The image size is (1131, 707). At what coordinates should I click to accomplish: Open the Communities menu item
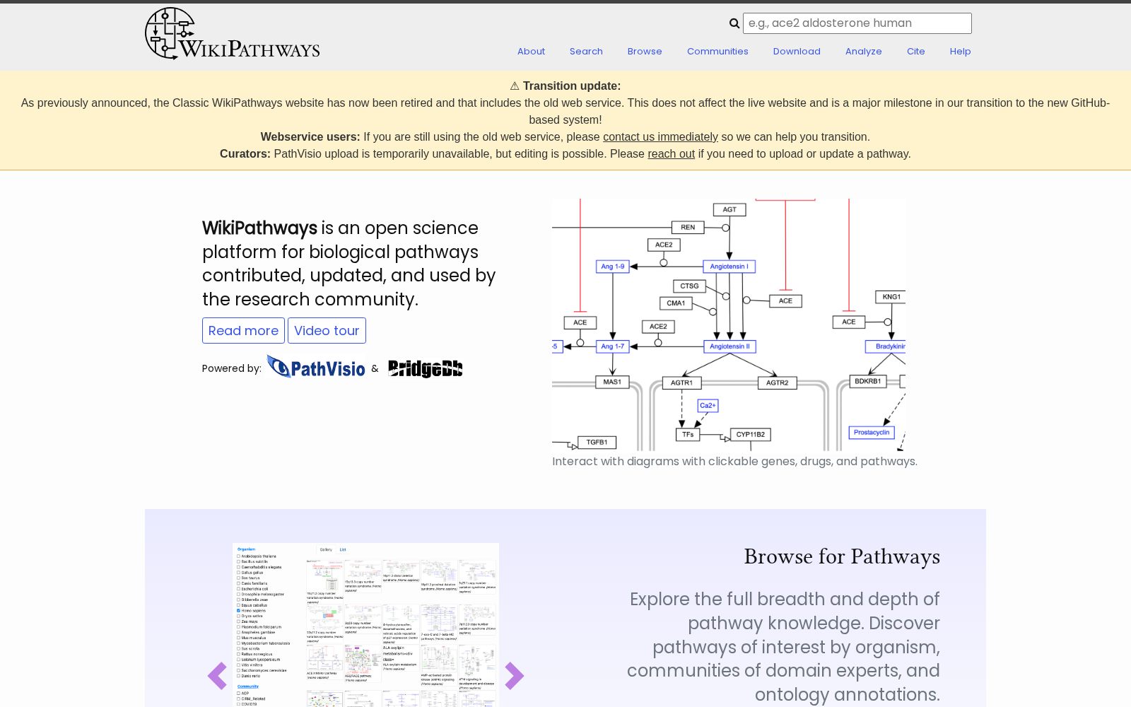pos(717,51)
